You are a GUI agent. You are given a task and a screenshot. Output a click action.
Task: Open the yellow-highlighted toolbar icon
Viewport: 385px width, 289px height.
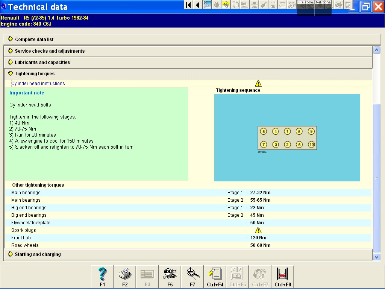tap(226, 5)
